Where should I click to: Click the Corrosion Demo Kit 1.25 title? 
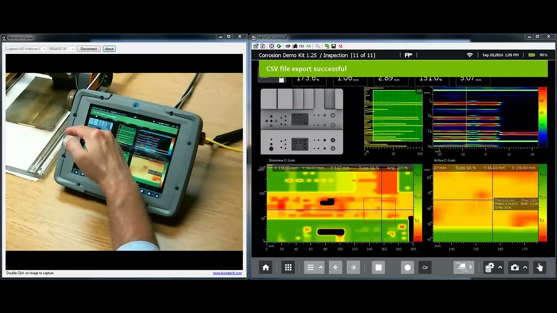pyautogui.click(x=288, y=55)
